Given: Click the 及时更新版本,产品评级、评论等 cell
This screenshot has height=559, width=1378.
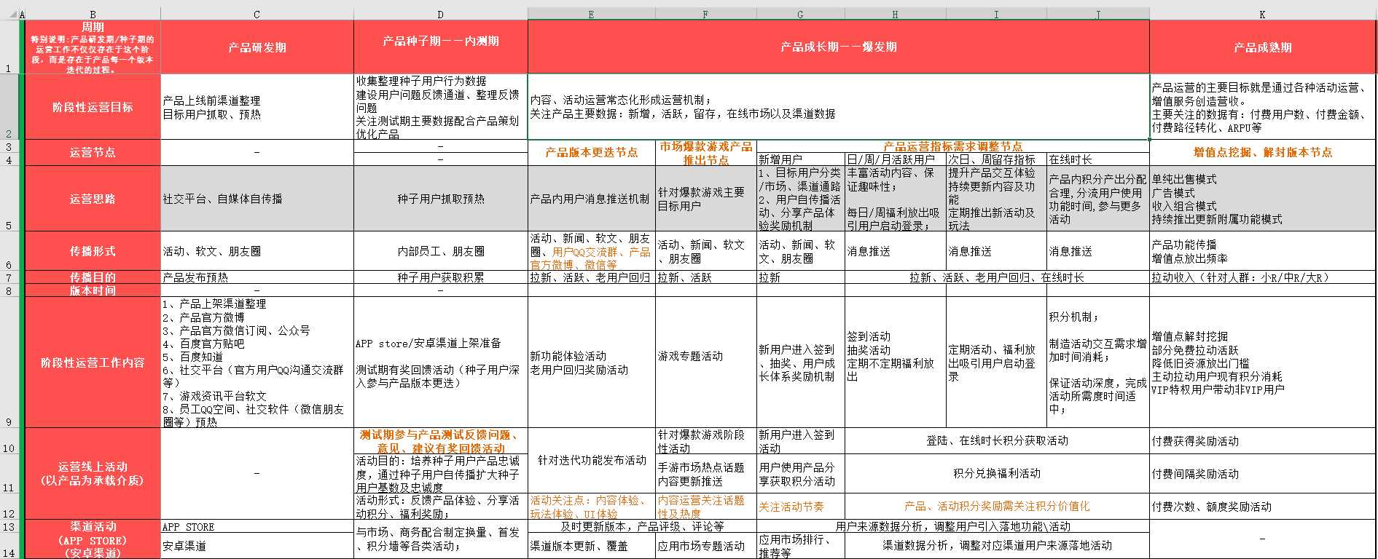Looking at the screenshot, I should coord(642,526).
